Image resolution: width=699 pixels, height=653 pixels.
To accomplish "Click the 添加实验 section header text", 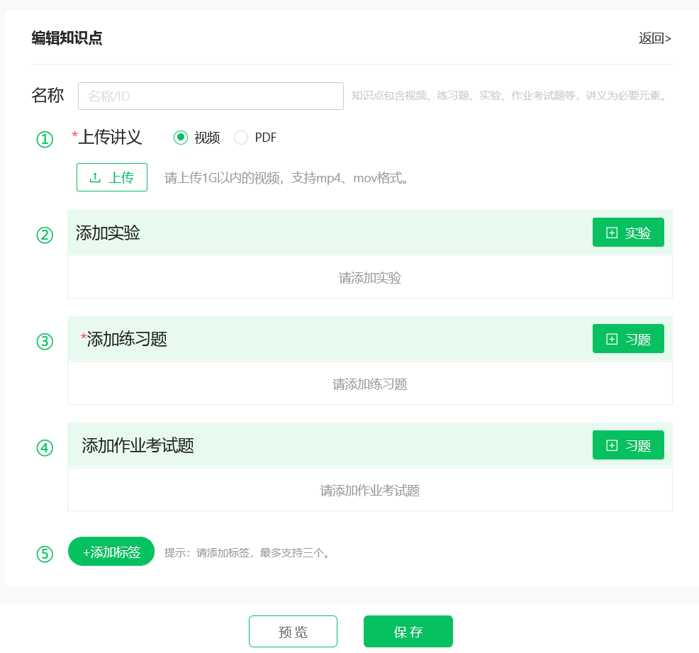I will point(108,233).
